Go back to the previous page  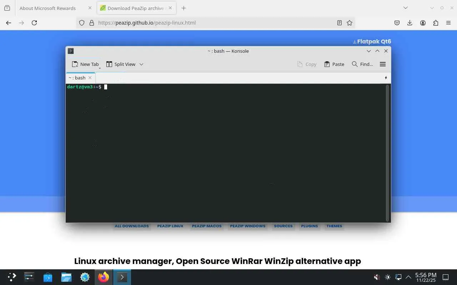click(x=9, y=23)
